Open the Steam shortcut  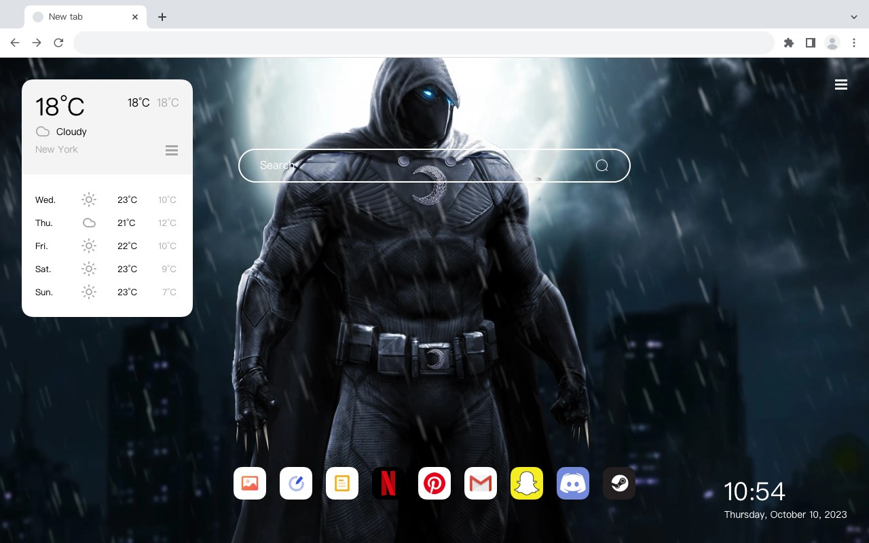[x=619, y=483]
